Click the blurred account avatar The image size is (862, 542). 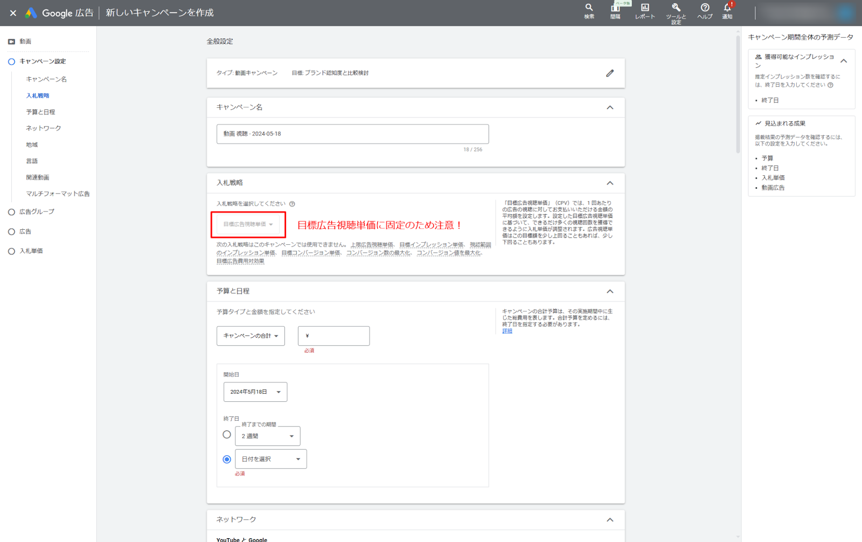tap(846, 12)
